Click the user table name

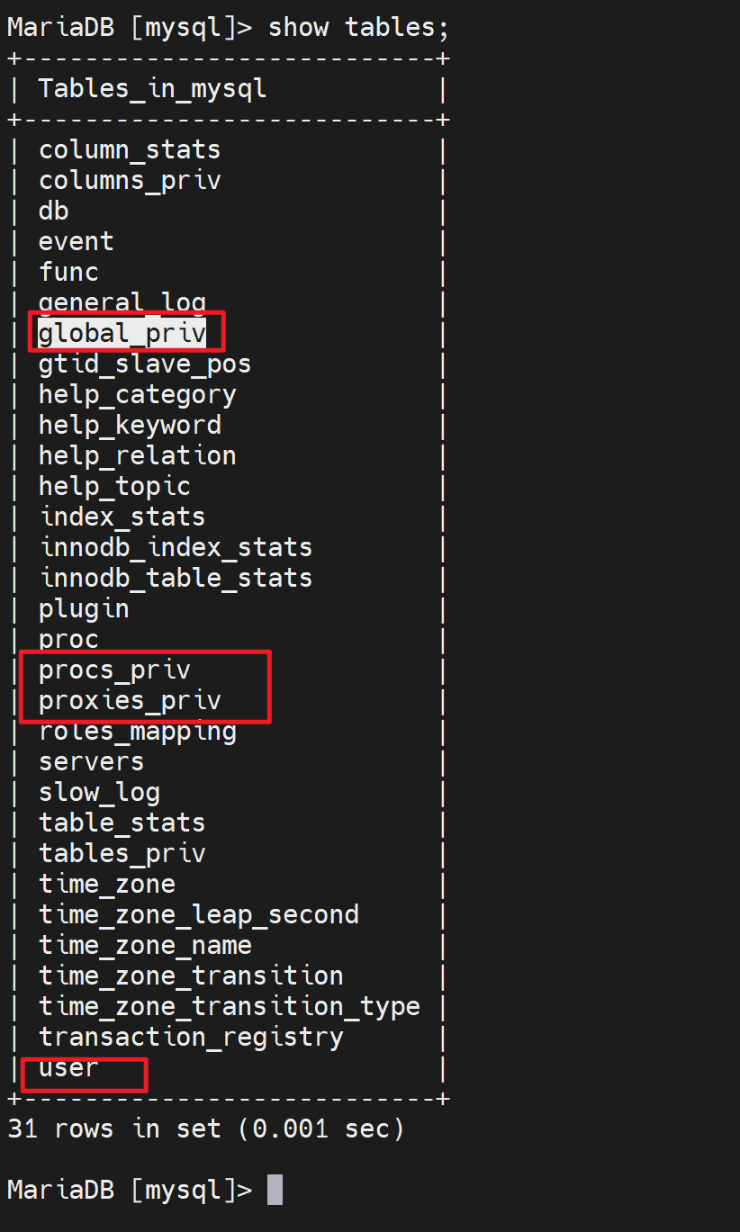[68, 1068]
